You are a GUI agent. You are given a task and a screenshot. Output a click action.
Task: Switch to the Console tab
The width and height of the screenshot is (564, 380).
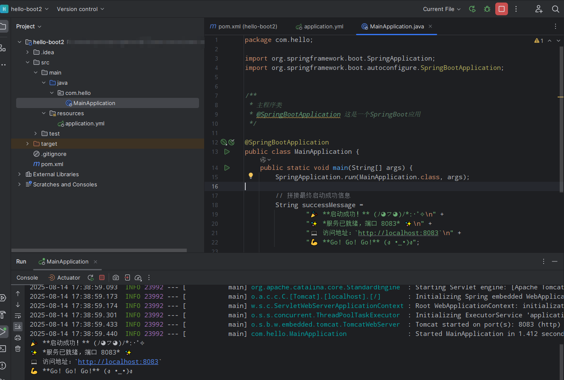coord(27,277)
